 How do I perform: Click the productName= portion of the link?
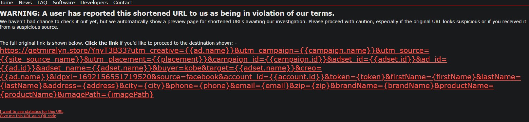pyautogui.click(x=466, y=86)
